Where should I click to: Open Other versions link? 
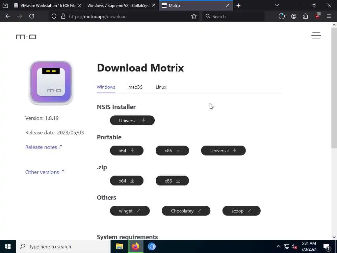[45, 172]
